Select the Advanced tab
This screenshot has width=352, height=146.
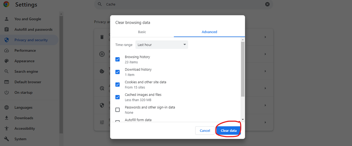point(209,32)
